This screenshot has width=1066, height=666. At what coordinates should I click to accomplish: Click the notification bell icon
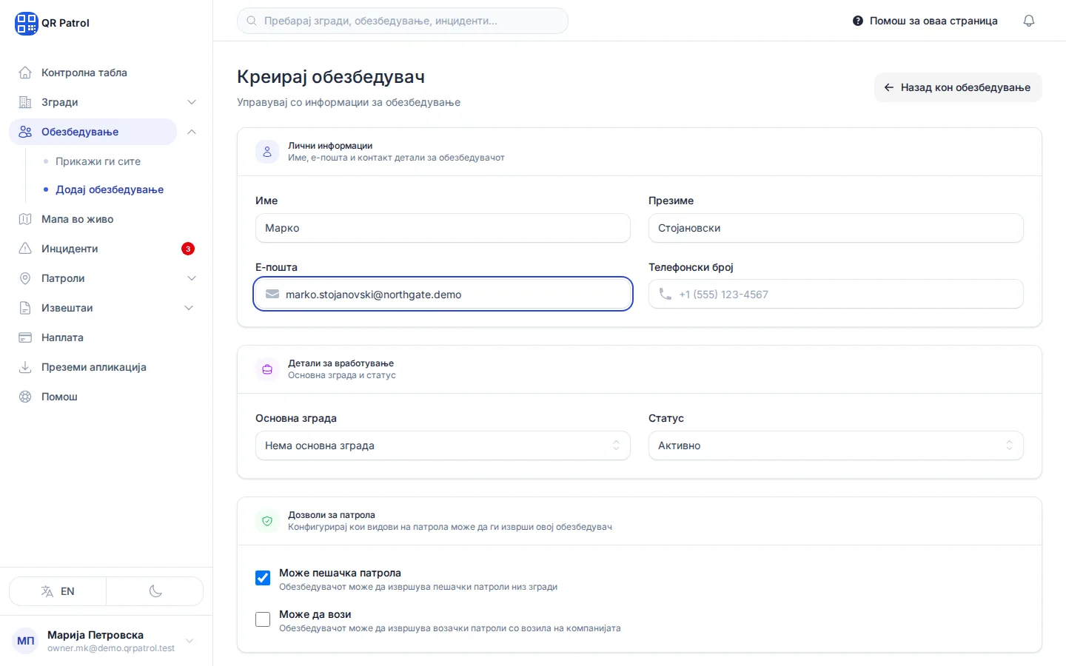point(1029,21)
